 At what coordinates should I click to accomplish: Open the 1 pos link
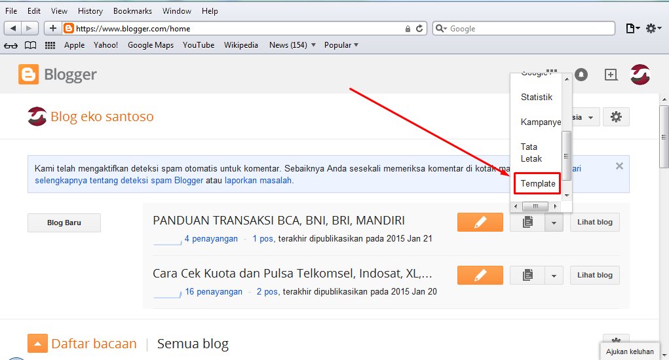pyautogui.click(x=263, y=238)
